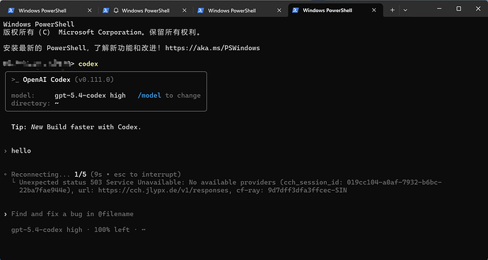Click the bell indicator icon in the tab bar
488x260 pixels.
pos(116,11)
